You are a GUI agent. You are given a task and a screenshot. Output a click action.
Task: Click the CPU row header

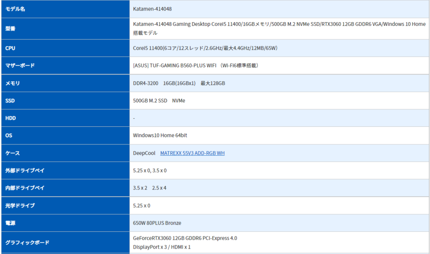[10, 48]
